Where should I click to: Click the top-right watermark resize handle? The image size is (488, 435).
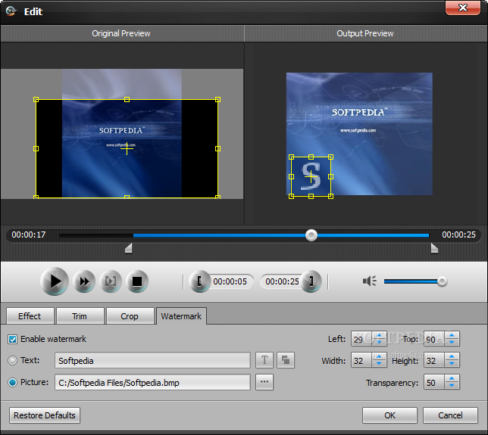pos(331,157)
